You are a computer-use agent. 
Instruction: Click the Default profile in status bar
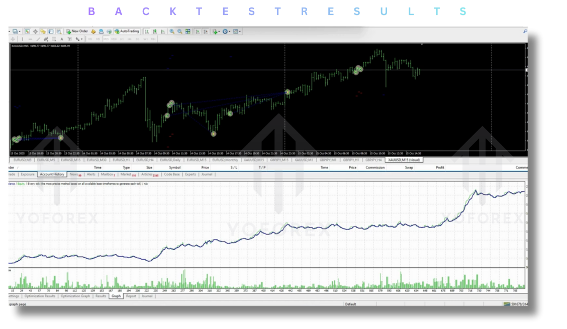pos(351,304)
